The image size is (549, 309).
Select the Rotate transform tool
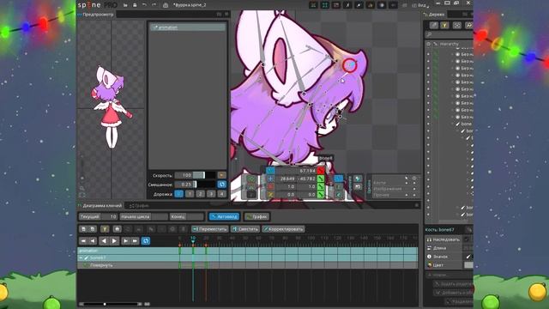click(x=270, y=171)
